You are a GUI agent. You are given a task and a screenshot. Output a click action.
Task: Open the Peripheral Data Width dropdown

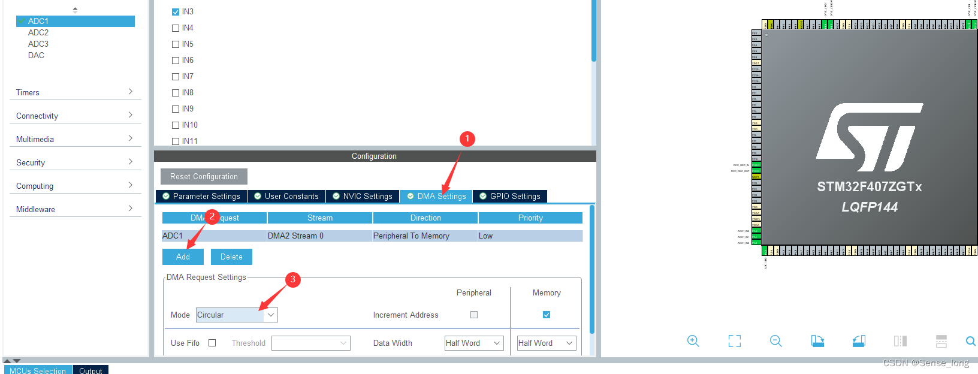coord(474,343)
